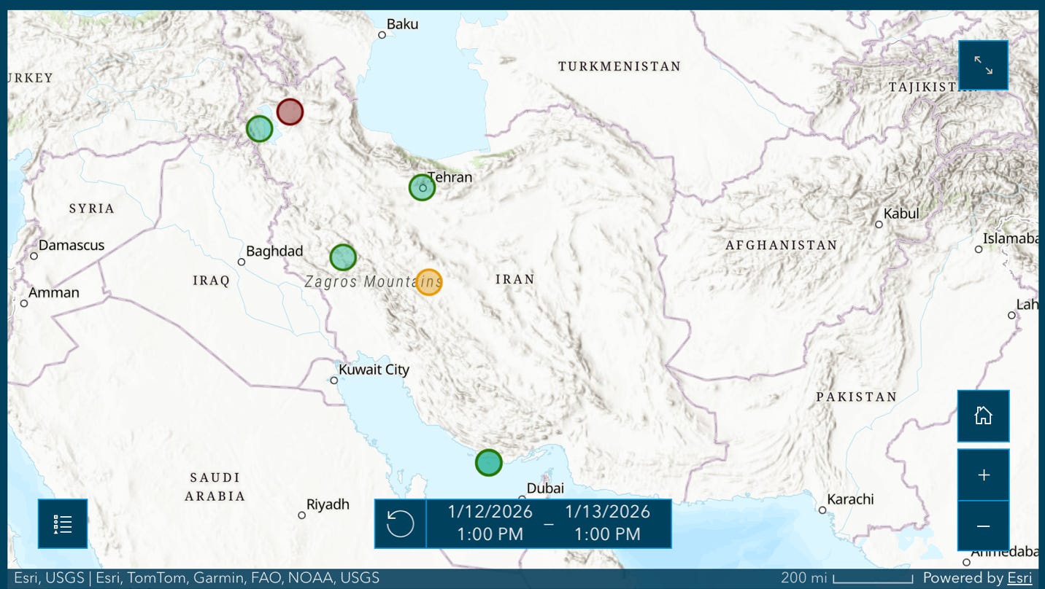Select the red circle marker in northwest Iran
This screenshot has width=1045, height=589.
(x=290, y=112)
